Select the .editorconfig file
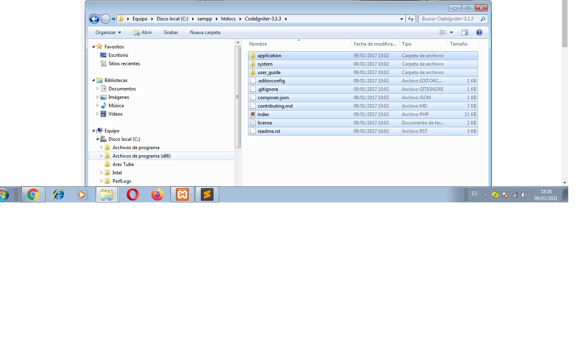The image size is (577, 360). coord(363,81)
